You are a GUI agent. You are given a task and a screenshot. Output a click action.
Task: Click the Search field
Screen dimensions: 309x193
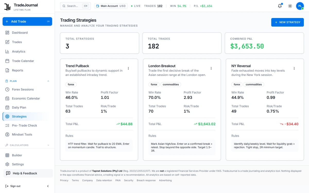tap(75, 6)
